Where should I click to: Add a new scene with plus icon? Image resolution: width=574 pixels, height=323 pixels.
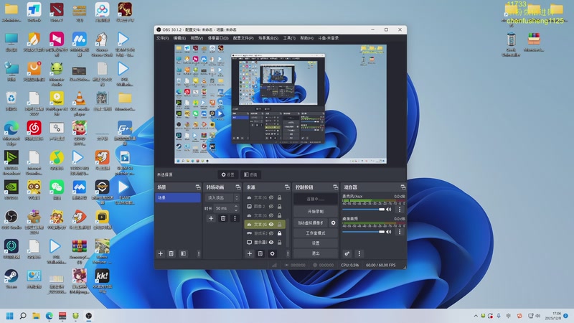[x=160, y=253]
